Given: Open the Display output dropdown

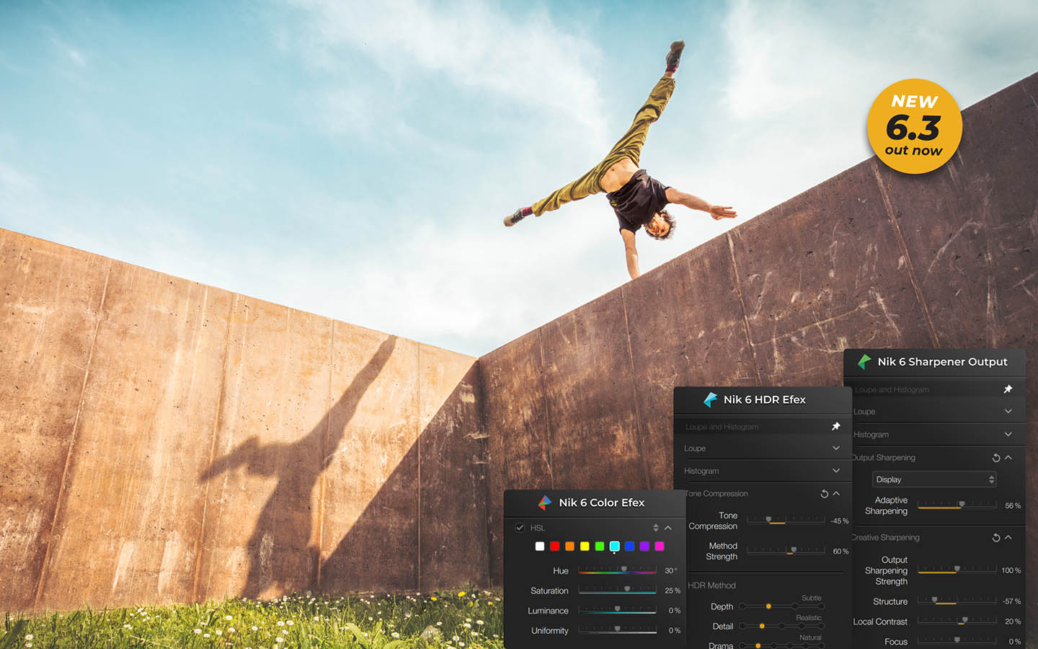Looking at the screenshot, I should 935,480.
